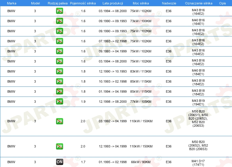Click production dates 01.1995 -> 02.1998
The height and width of the screenshot is (167, 232).
(113, 162)
